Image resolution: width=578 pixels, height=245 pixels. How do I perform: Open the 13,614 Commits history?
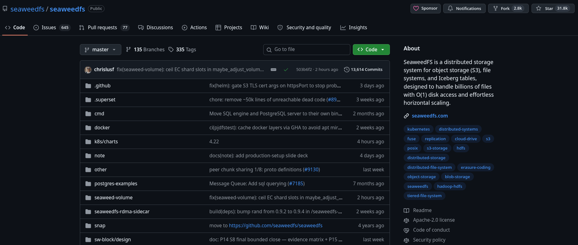click(x=363, y=70)
